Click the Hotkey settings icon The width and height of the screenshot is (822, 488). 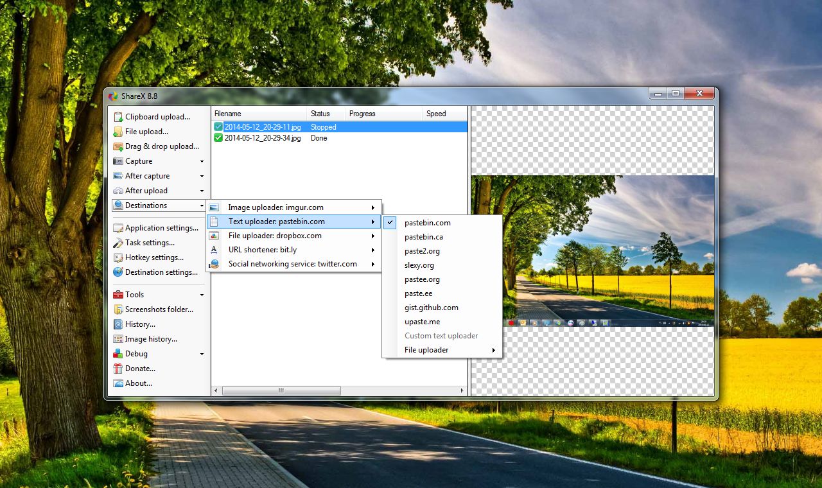[118, 257]
